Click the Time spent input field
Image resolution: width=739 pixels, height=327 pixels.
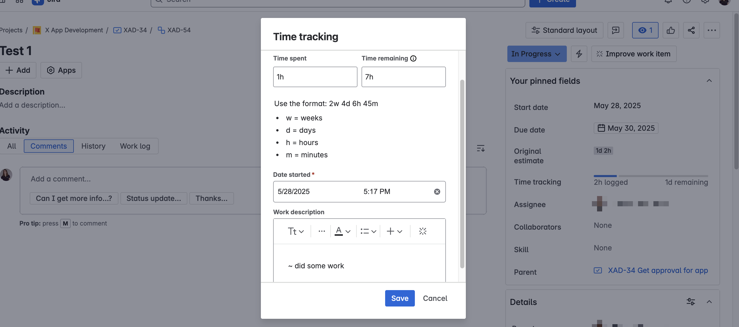pos(315,77)
